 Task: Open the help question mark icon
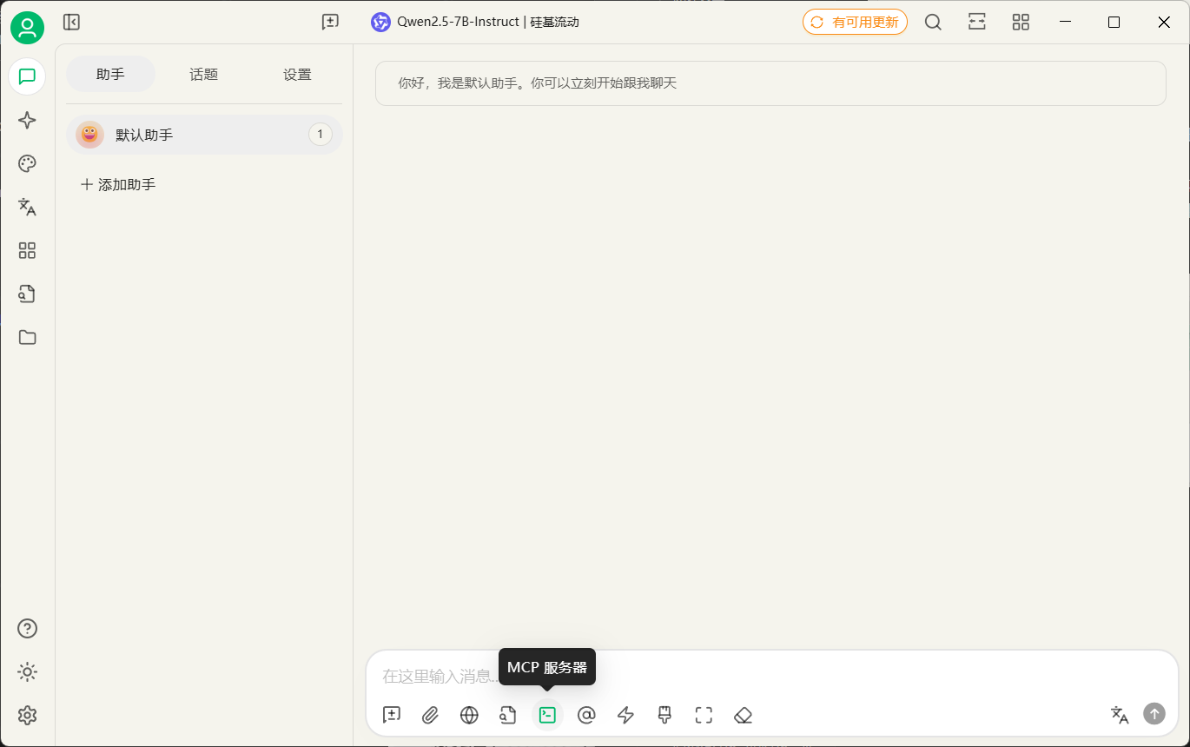pos(27,628)
